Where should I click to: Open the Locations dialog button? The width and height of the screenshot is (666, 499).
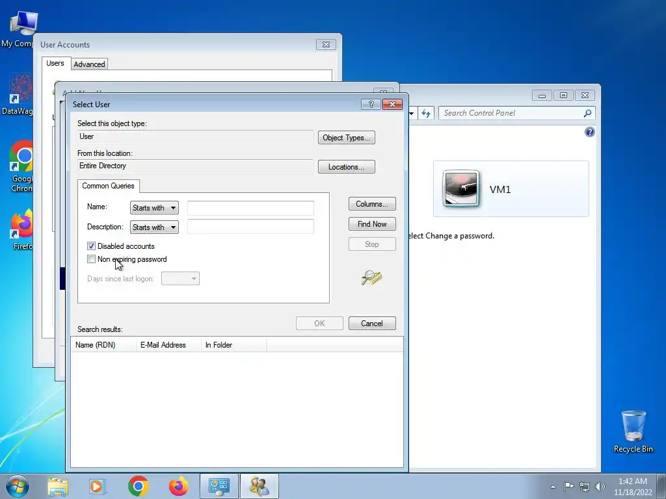point(346,167)
